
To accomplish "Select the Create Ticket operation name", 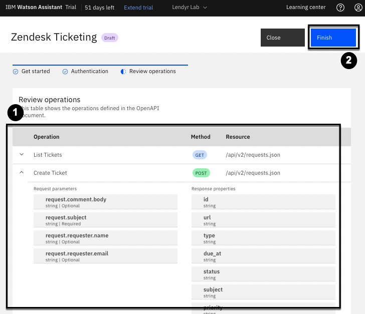I will 50,173.
